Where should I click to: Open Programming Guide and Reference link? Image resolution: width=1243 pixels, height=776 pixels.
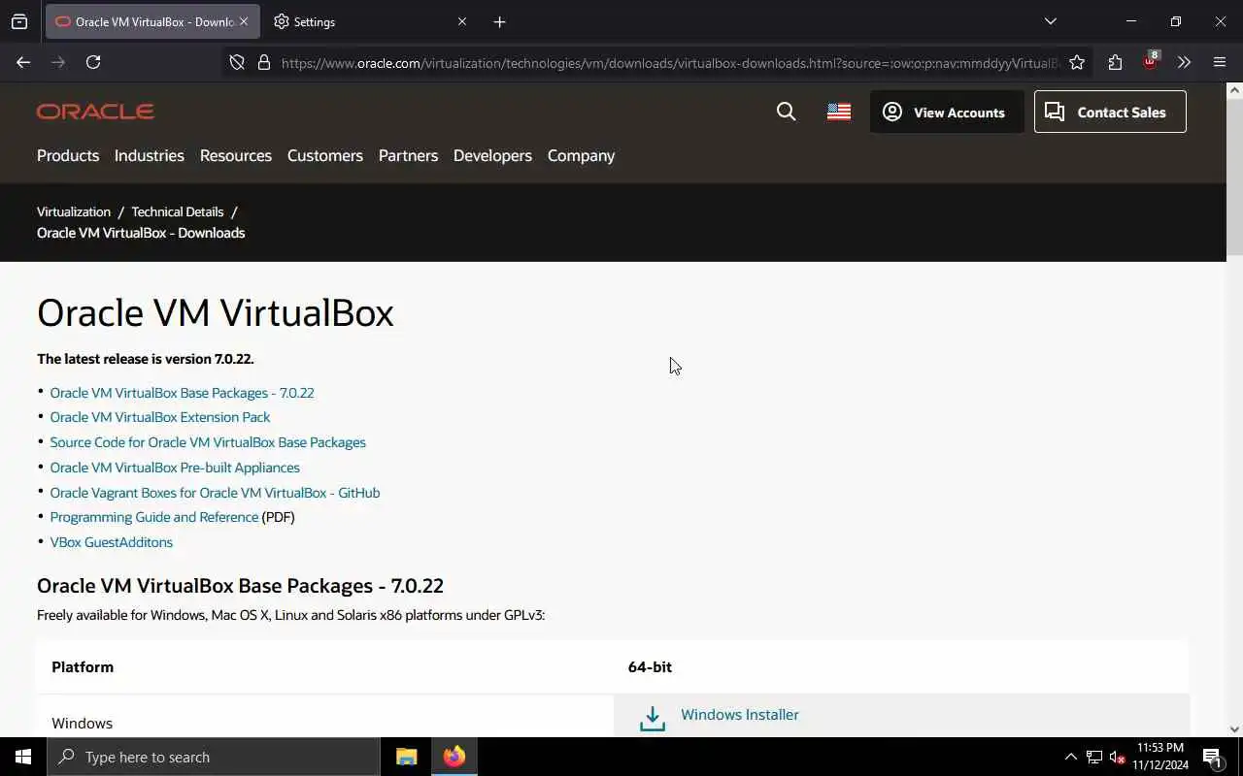pos(154,517)
